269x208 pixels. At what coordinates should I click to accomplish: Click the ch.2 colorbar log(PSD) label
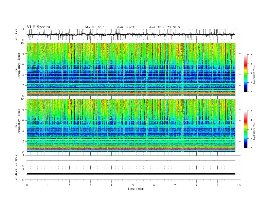click(x=254, y=131)
